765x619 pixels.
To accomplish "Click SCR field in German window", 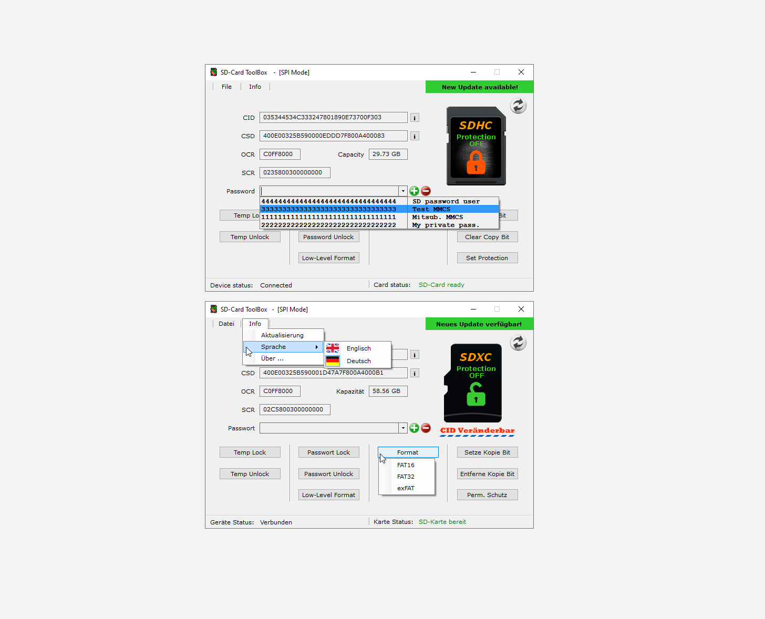I will [x=295, y=409].
